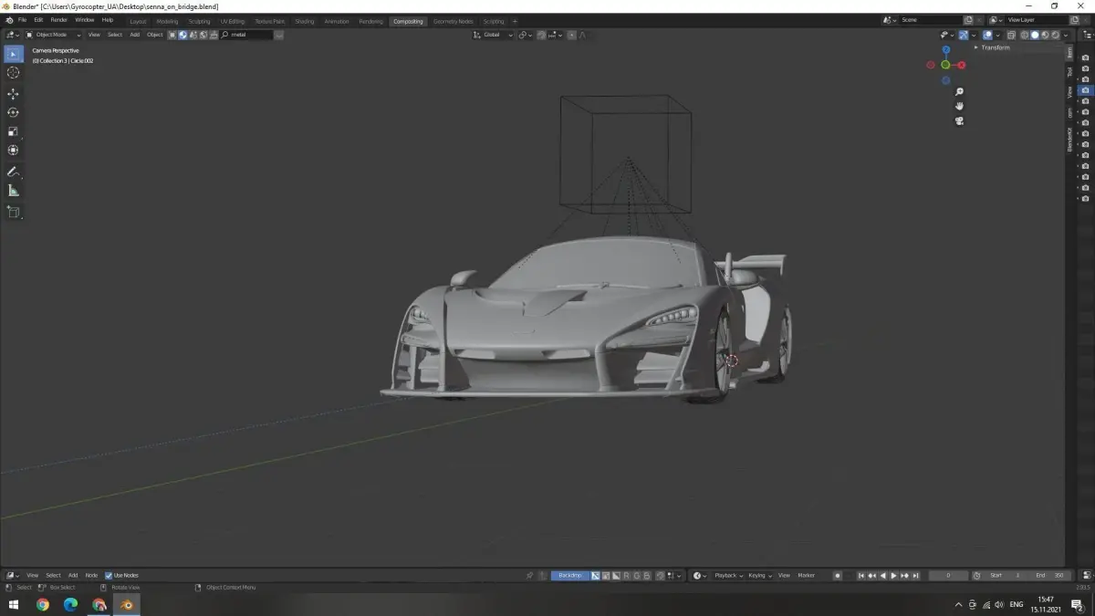Click the metal search field
1095x616 pixels.
(x=246, y=35)
